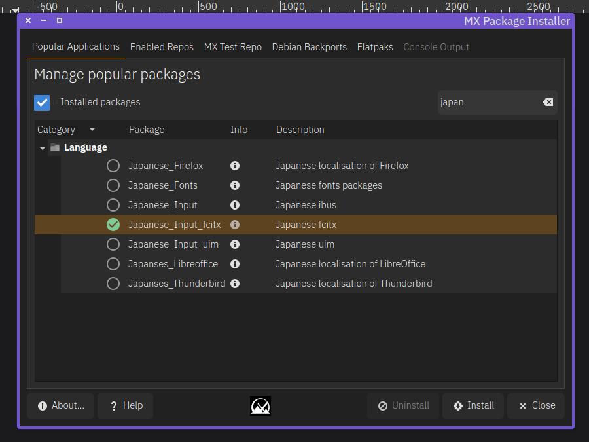View info for Japanese_Input_fcitx
The height and width of the screenshot is (442, 589).
[235, 225]
